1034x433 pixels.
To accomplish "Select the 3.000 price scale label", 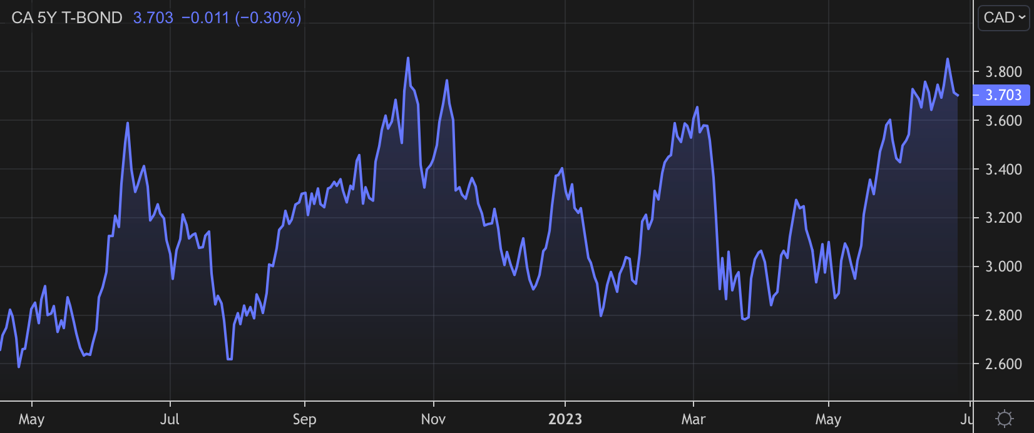I will click(1003, 267).
